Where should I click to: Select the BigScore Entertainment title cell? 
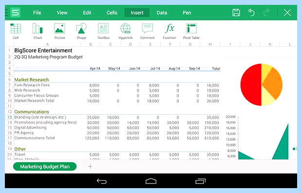43,51
